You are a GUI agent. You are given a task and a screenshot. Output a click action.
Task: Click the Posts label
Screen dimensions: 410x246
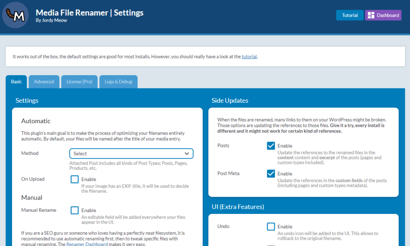tap(223, 145)
